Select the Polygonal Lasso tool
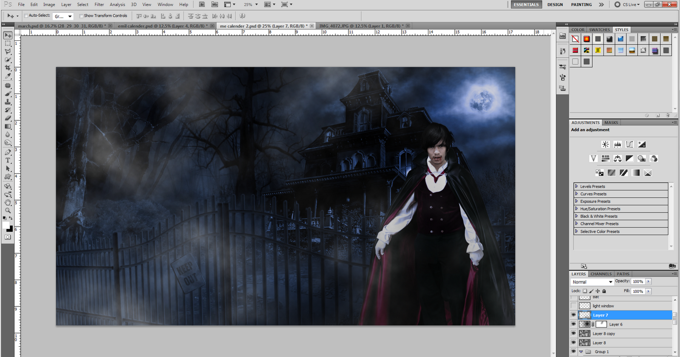The height and width of the screenshot is (357, 680). click(8, 51)
